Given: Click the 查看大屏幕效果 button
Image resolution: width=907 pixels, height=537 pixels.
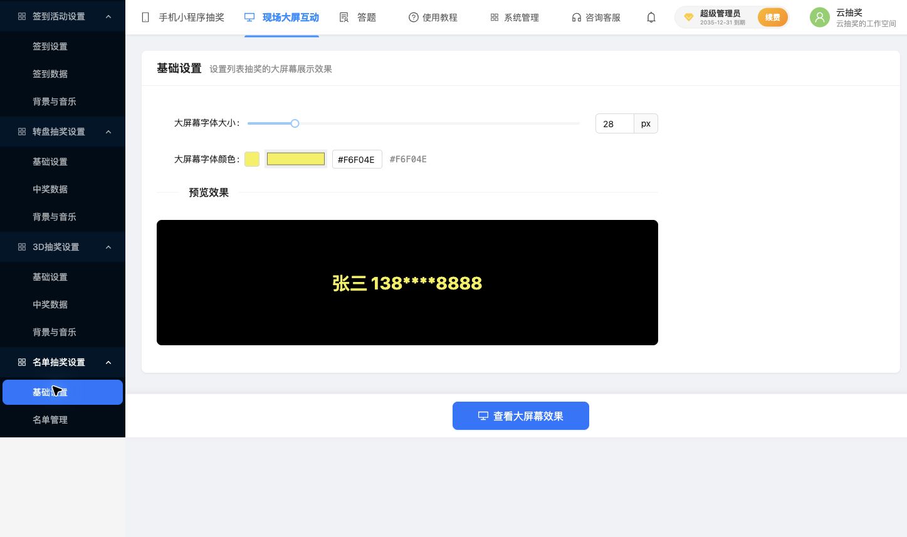Looking at the screenshot, I should [x=521, y=416].
